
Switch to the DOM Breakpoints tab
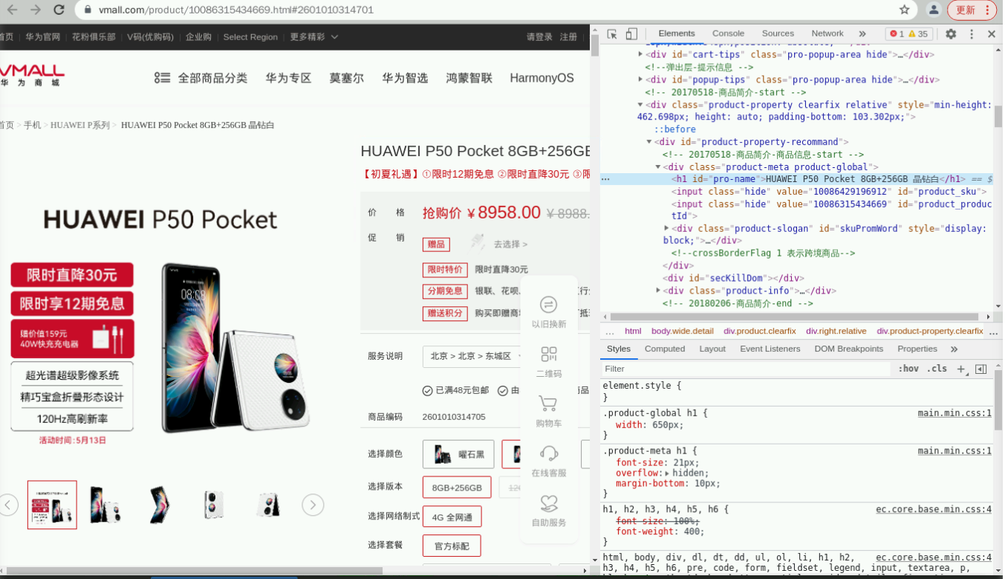click(x=848, y=349)
